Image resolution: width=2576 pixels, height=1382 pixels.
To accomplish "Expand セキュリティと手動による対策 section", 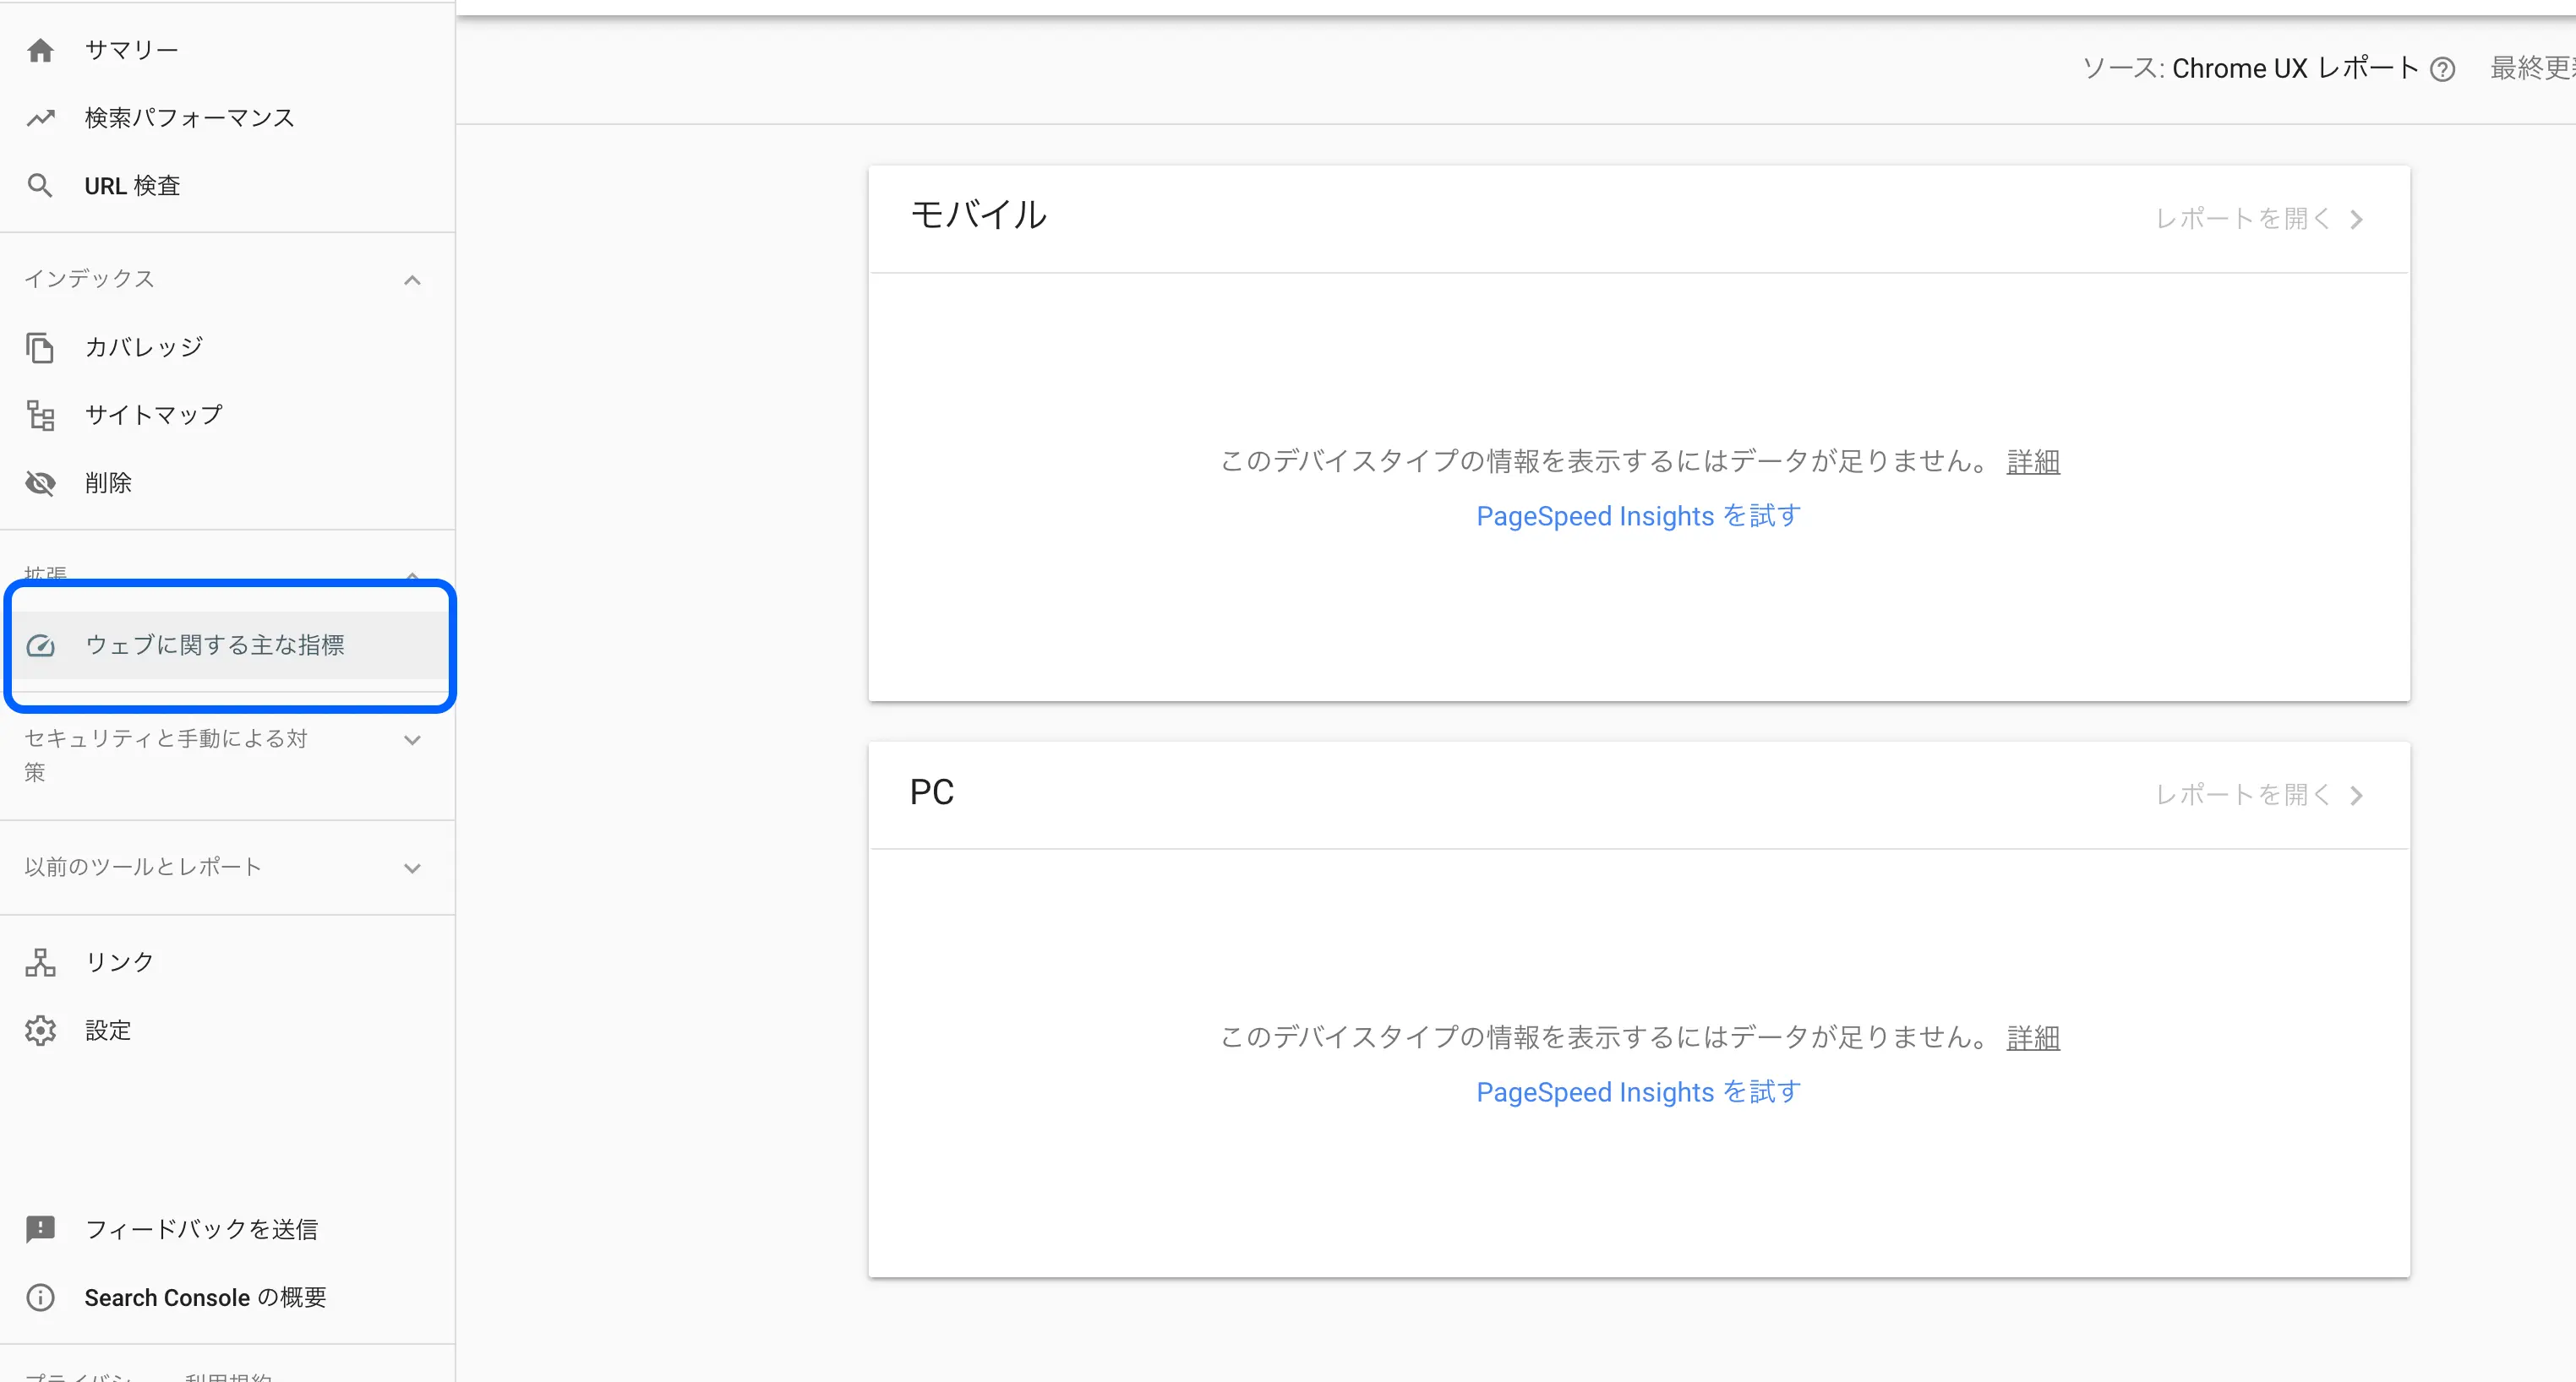I will (x=412, y=741).
